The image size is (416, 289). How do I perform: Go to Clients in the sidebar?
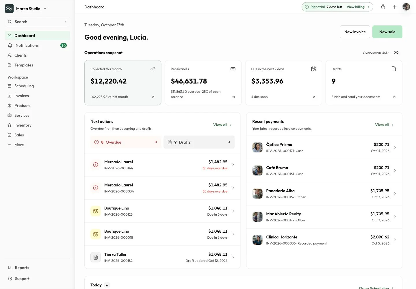[37, 55]
